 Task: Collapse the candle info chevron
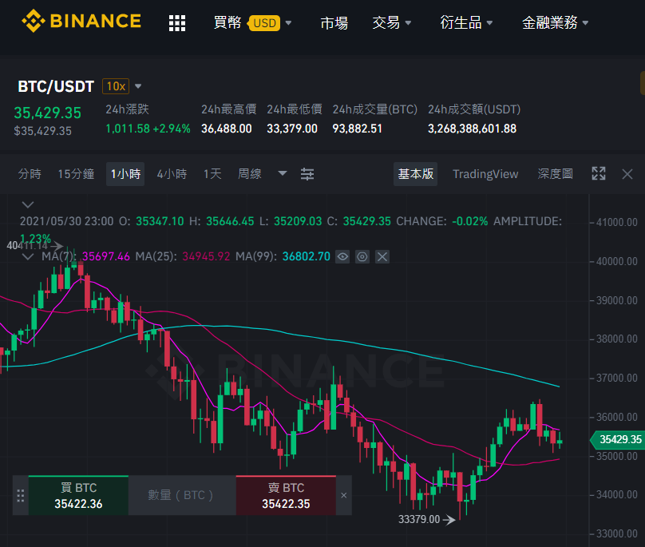[x=28, y=204]
